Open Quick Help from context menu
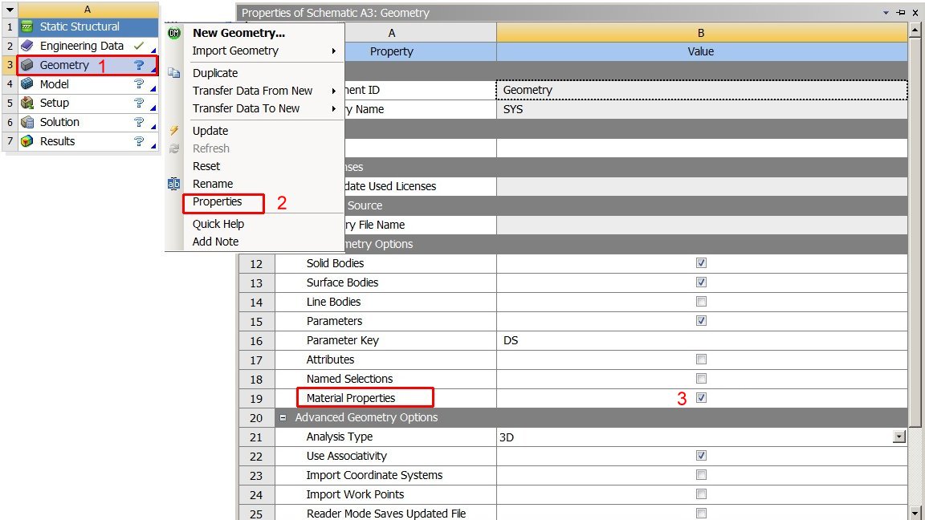The width and height of the screenshot is (925, 520). pos(218,224)
